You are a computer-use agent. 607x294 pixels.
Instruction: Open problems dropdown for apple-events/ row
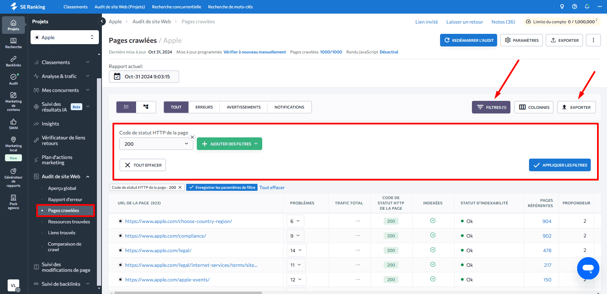point(296,279)
